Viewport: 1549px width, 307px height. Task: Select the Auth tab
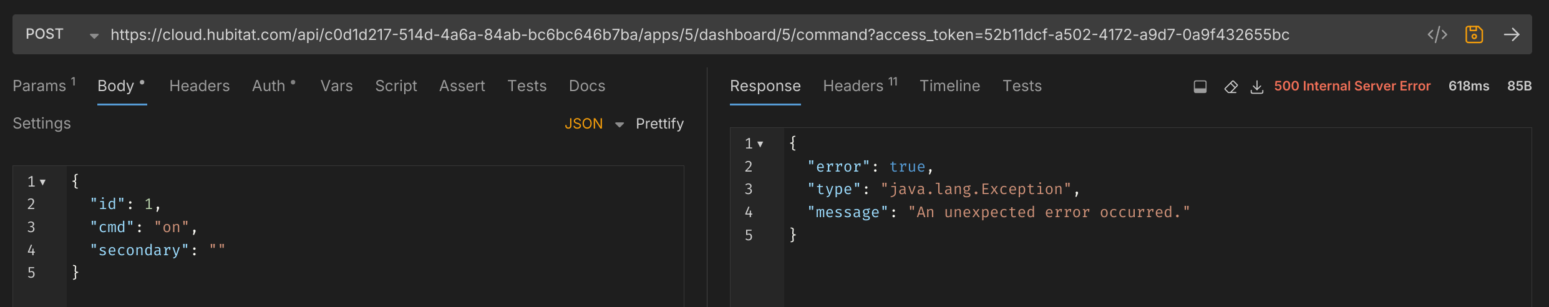pos(269,86)
